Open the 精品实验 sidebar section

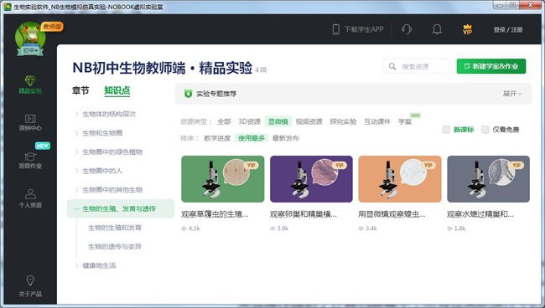coord(30,85)
